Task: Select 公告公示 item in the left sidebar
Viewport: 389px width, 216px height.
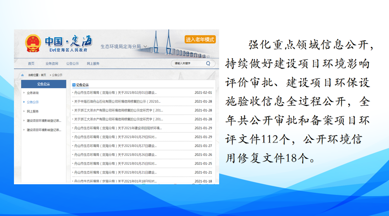Action: point(33,102)
